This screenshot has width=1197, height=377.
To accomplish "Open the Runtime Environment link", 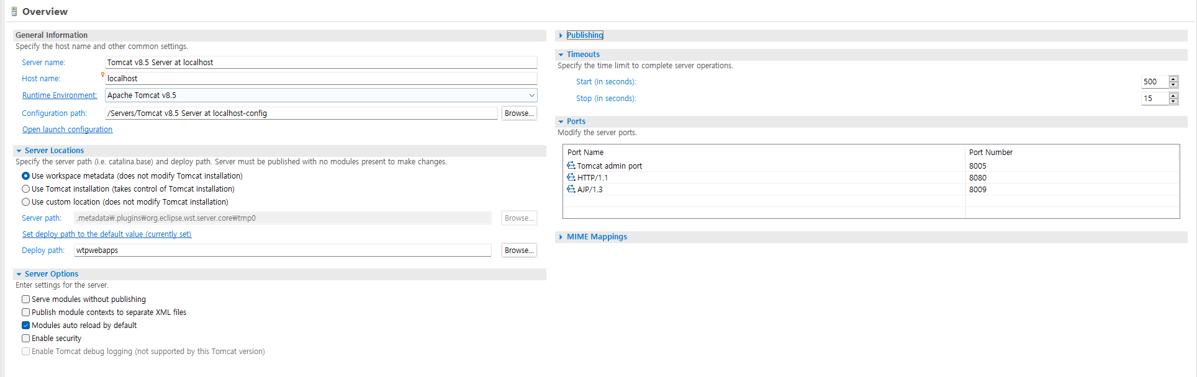I will (60, 95).
